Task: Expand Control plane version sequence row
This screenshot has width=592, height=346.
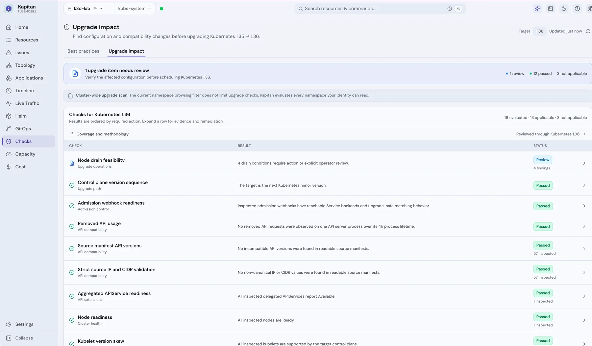Action: click(x=584, y=186)
